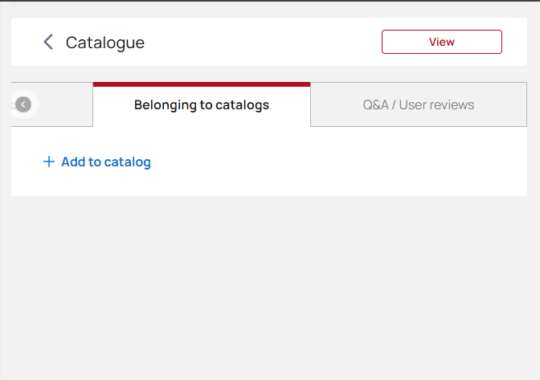540x380 pixels.
Task: Open View for this catalogue item
Action: click(441, 42)
